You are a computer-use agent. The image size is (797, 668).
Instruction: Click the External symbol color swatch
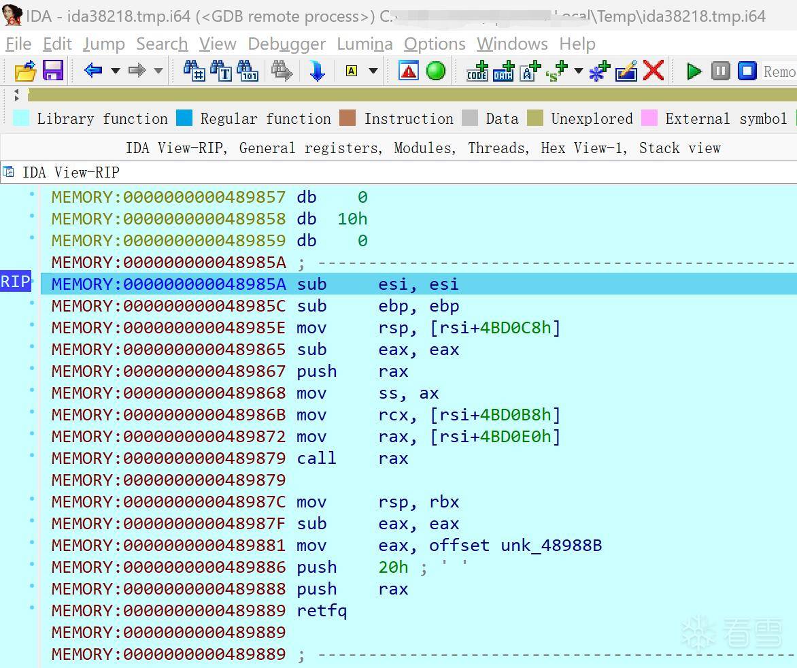click(x=649, y=118)
